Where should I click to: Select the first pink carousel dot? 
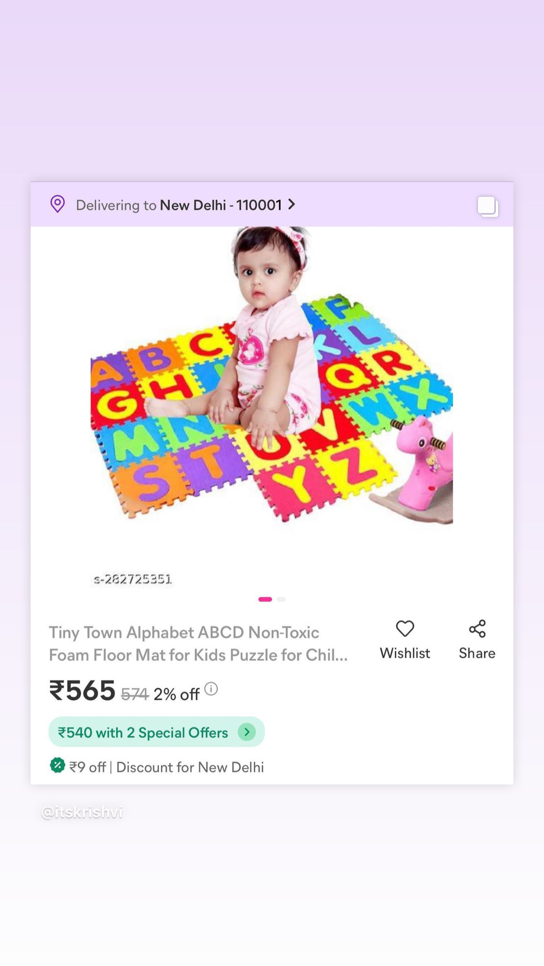tap(265, 599)
